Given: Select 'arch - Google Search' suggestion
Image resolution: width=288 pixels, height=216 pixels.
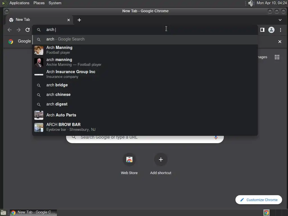Looking at the screenshot, I should click(x=145, y=39).
